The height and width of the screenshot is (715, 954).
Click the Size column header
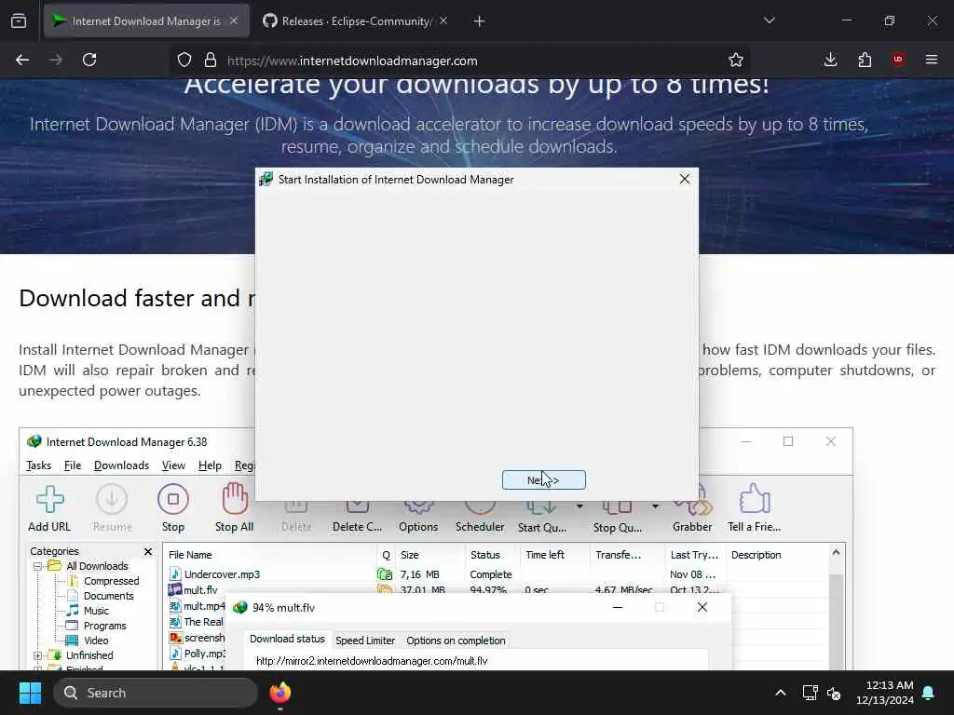tap(429, 555)
